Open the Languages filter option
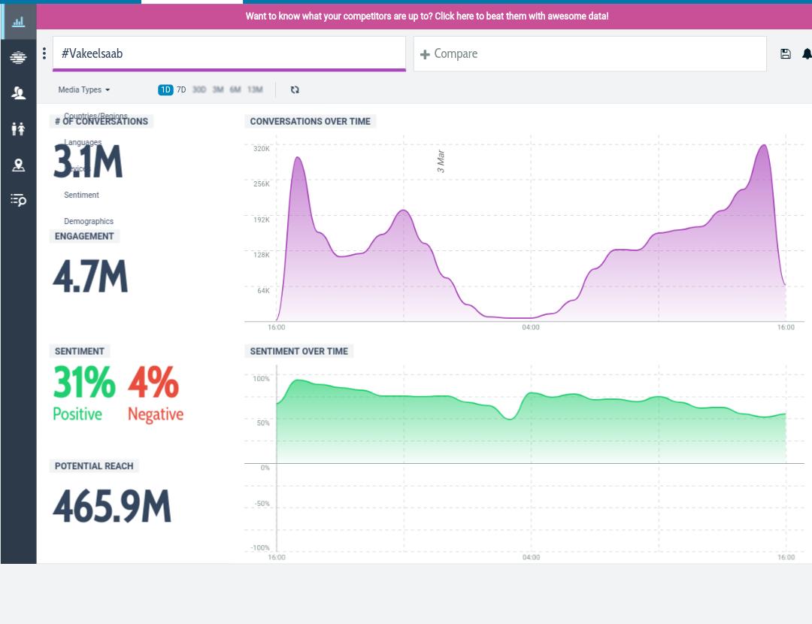The width and height of the screenshot is (812, 624). (83, 142)
